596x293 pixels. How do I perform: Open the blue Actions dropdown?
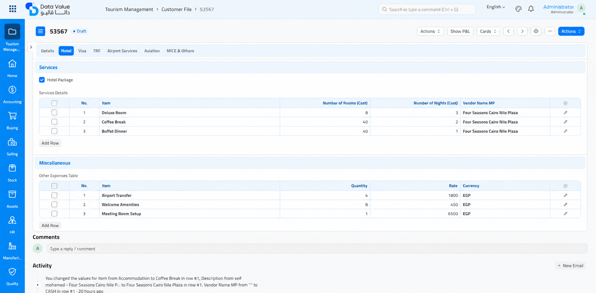(571, 31)
